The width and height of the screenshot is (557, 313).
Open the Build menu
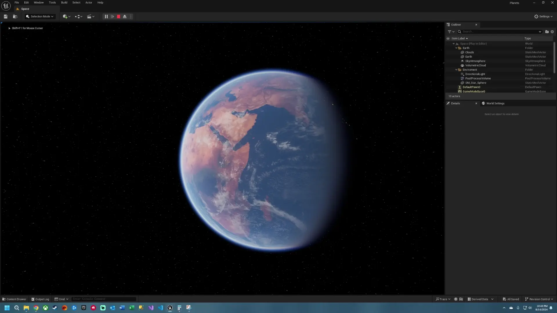[x=64, y=2]
